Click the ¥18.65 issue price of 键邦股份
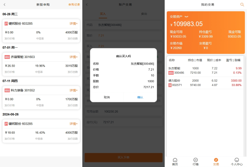 pos(10,132)
